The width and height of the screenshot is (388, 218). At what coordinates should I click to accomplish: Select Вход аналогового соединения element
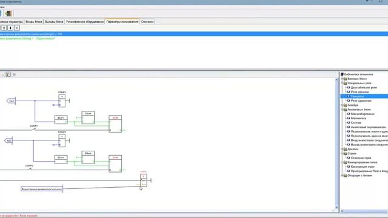click(x=369, y=140)
